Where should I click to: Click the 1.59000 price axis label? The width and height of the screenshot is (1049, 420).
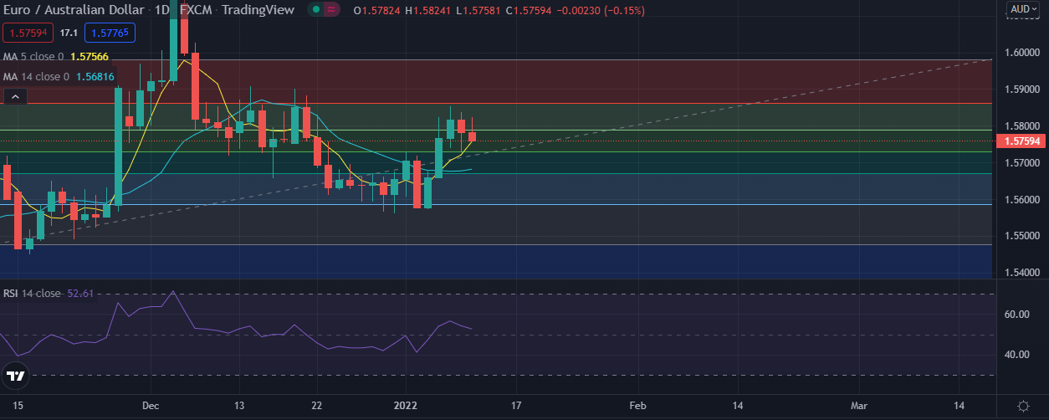tap(1023, 90)
